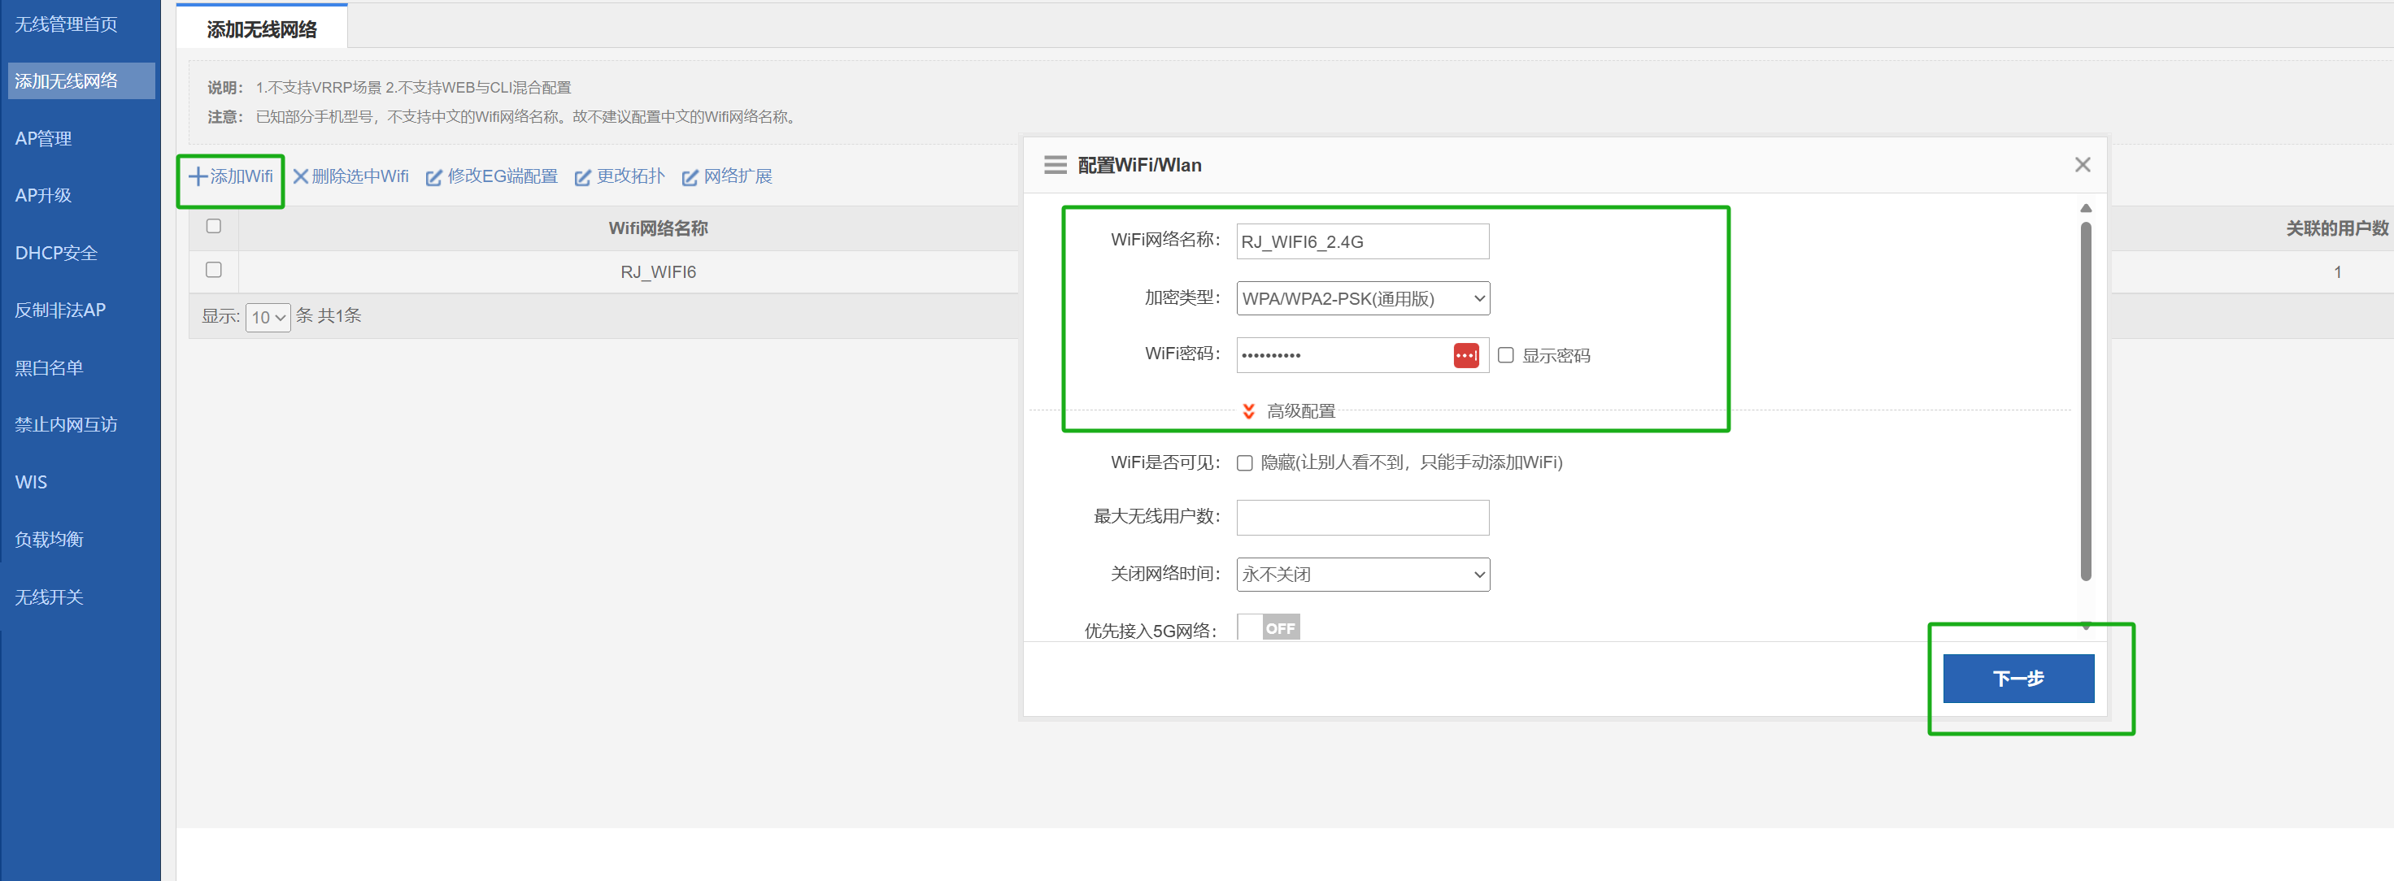The image size is (2394, 881).
Task: Click the 最大无线用户数 input field
Action: tap(1362, 518)
